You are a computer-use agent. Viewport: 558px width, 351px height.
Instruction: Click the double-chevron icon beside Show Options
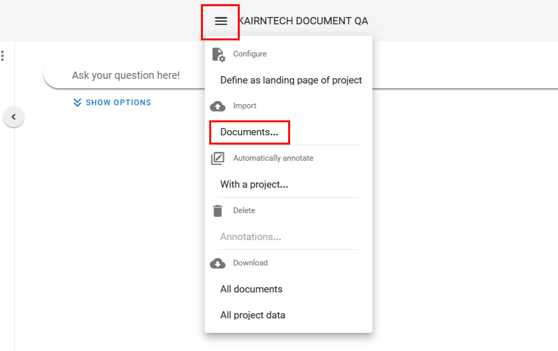[77, 103]
